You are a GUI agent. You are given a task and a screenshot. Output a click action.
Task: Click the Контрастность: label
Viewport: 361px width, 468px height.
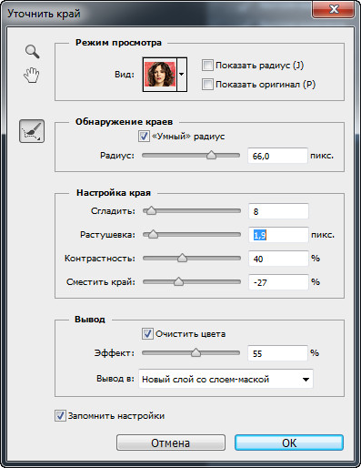point(100,259)
